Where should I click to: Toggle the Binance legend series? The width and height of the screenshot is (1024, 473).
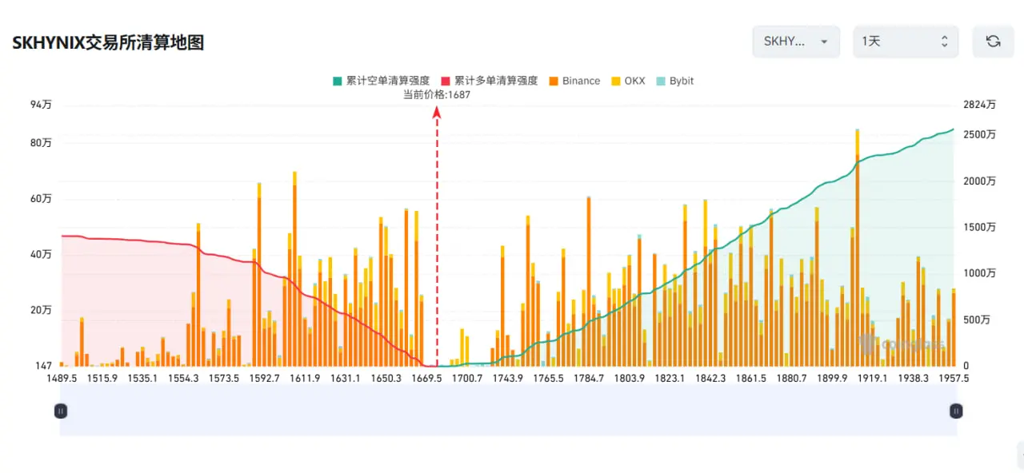point(574,81)
